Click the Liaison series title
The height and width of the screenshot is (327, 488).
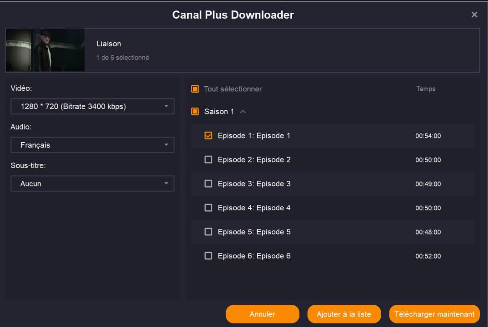[109, 44]
